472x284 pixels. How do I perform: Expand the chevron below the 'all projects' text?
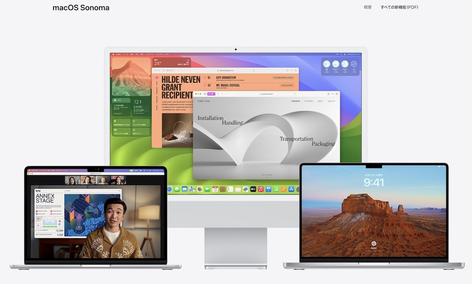pyautogui.click(x=267, y=177)
